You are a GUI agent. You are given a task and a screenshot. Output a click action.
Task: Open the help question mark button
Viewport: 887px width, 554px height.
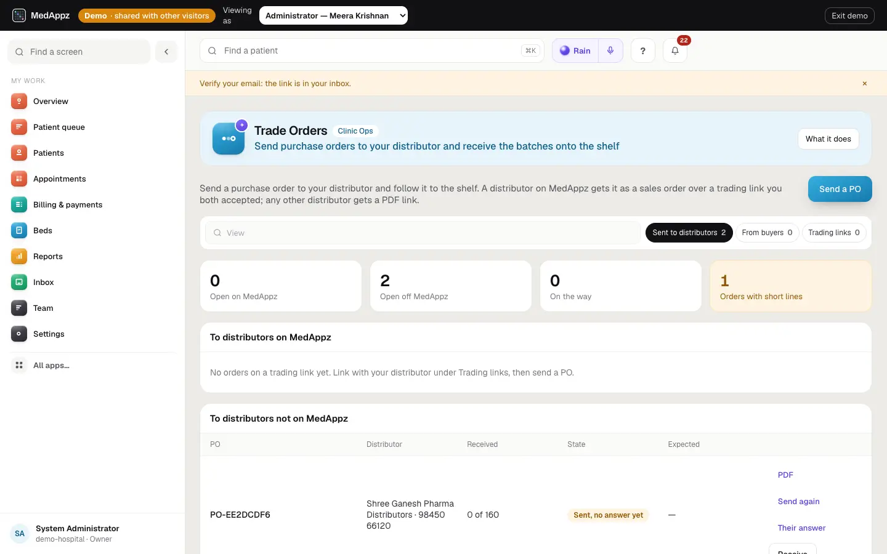point(643,50)
